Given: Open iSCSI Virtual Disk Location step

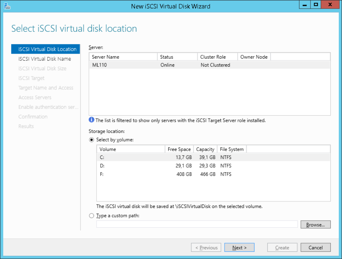Looking at the screenshot, I should point(47,49).
